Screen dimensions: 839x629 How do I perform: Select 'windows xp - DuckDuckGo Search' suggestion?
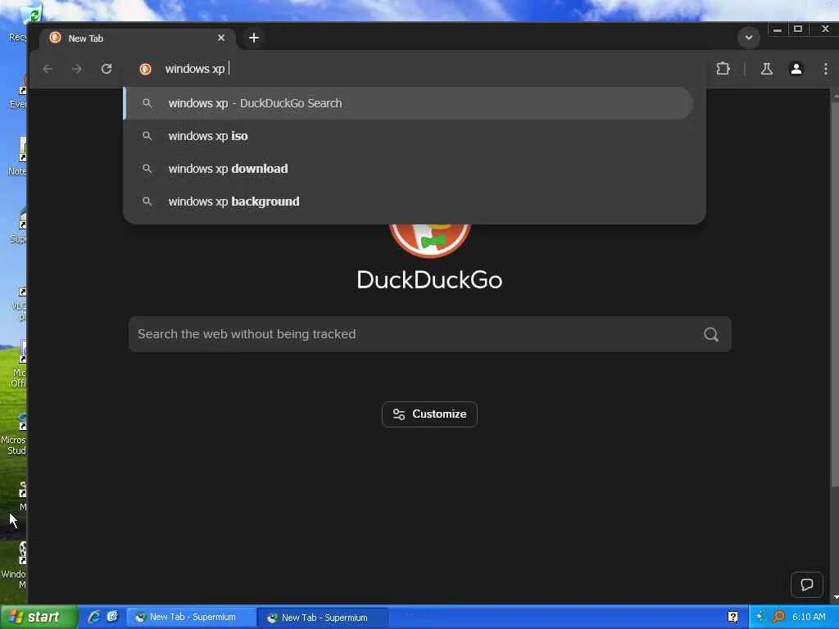pyautogui.click(x=408, y=103)
